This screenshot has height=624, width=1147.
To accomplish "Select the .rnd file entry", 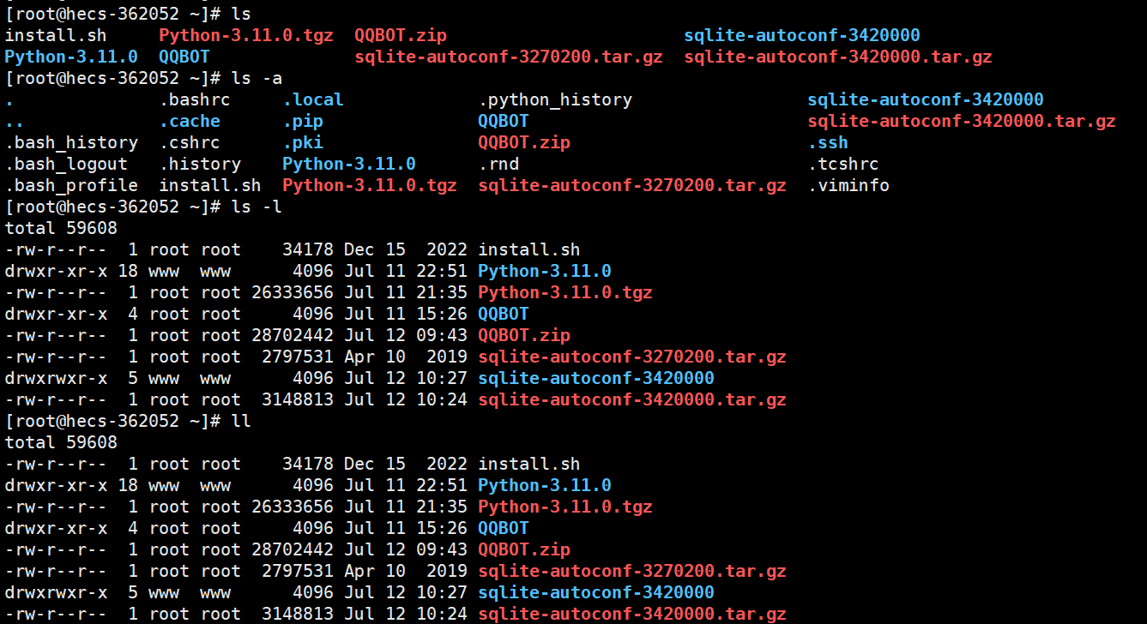I will [x=498, y=164].
